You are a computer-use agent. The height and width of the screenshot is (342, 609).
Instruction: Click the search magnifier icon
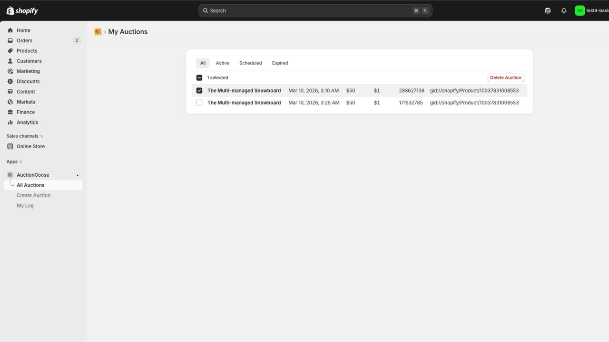point(206,10)
